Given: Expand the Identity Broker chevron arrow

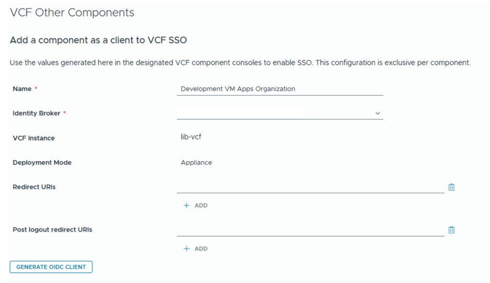Looking at the screenshot, I should pos(378,113).
